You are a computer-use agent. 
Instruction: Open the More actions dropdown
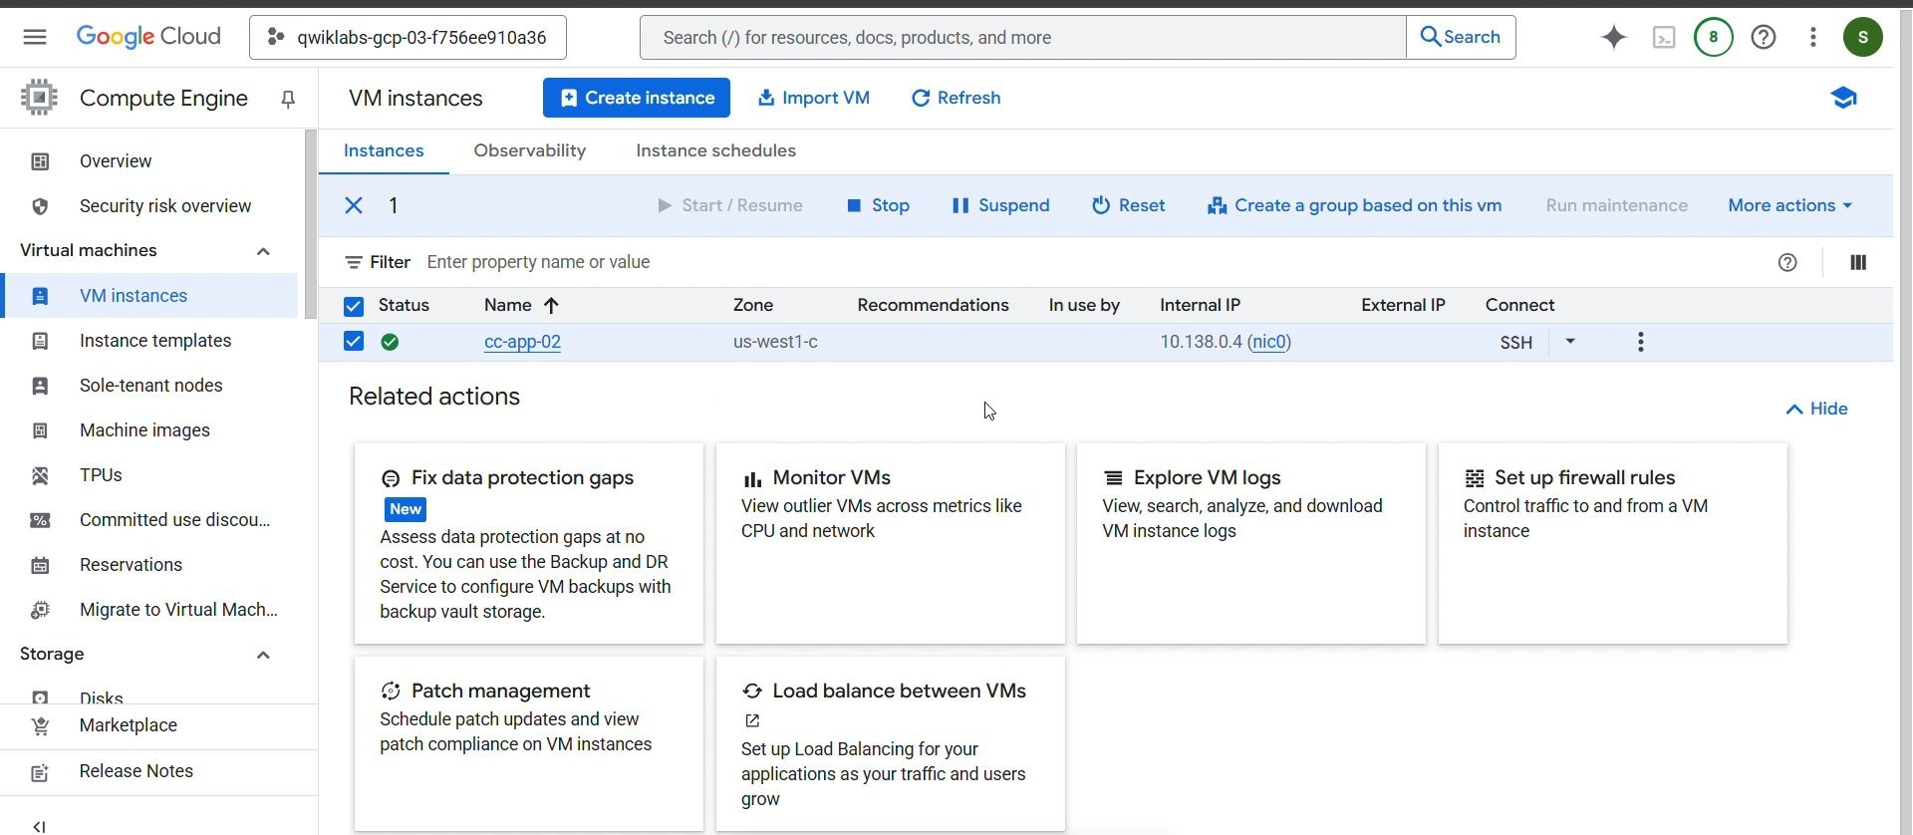point(1789,205)
